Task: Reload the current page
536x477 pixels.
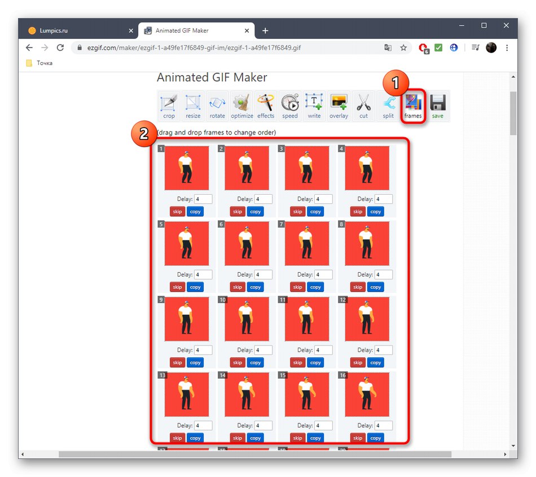Action: [60, 47]
